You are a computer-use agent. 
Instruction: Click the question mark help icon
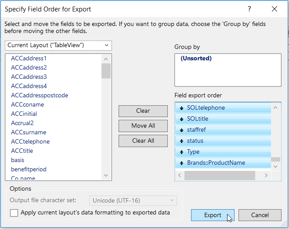249,9
